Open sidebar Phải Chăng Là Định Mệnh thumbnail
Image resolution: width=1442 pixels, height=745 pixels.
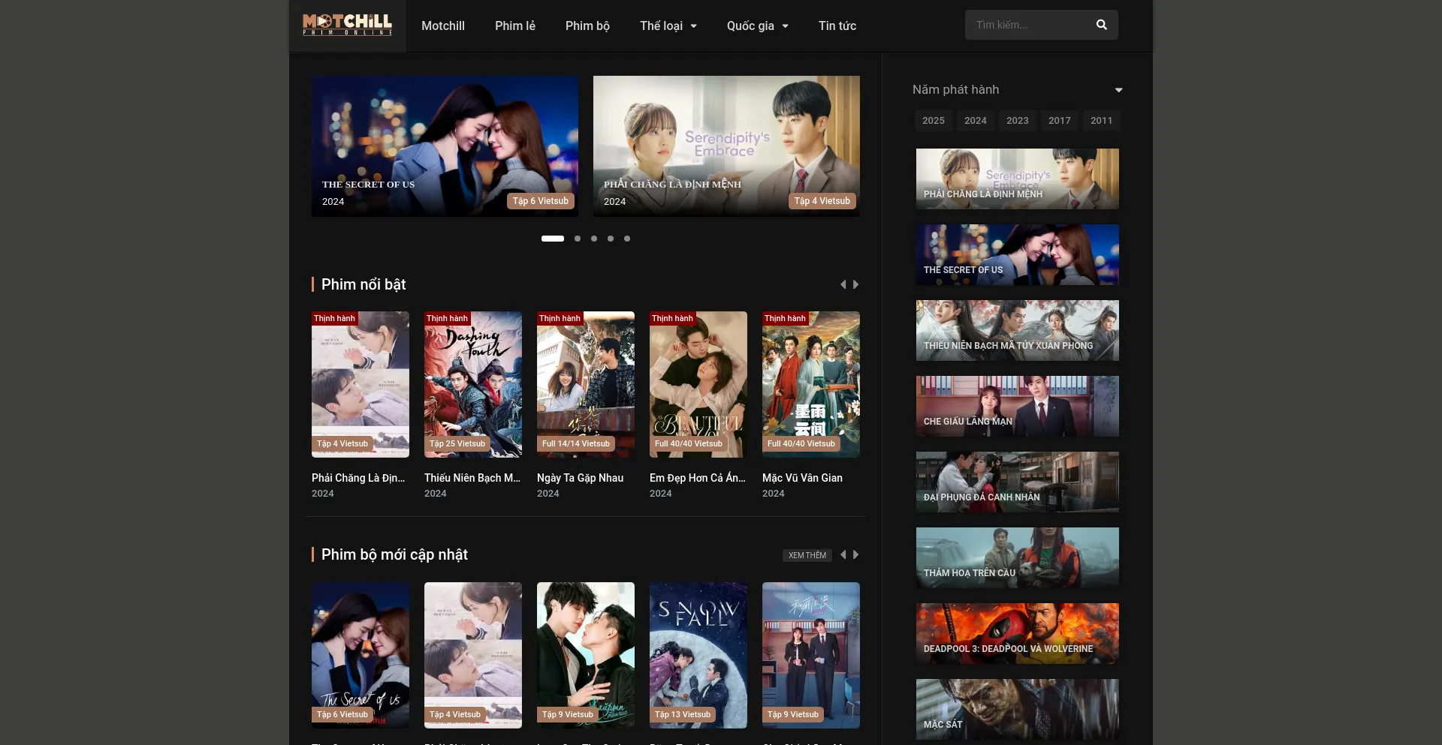1017,179
